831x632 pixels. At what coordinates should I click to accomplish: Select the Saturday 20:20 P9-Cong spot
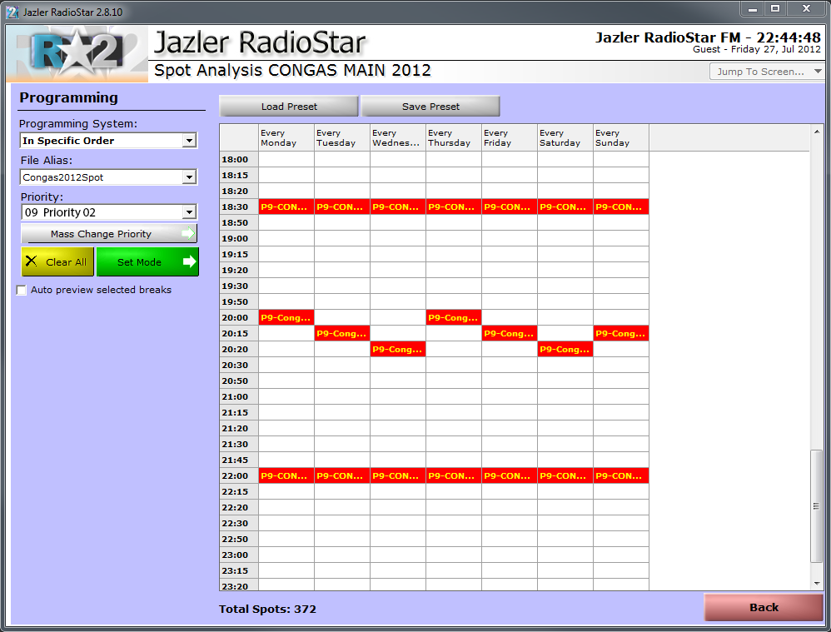click(565, 350)
